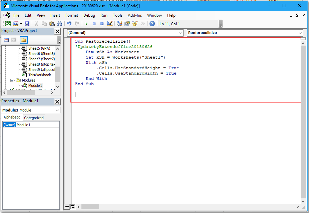Click the blue Help question mark icon
The width and height of the screenshot is (309, 213).
(152, 24)
